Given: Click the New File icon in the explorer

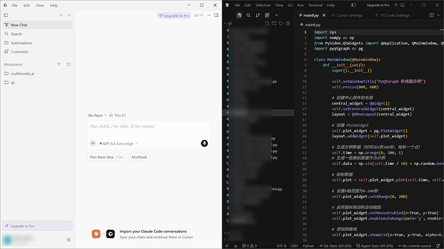Looking at the screenshot, I should 267,24.
